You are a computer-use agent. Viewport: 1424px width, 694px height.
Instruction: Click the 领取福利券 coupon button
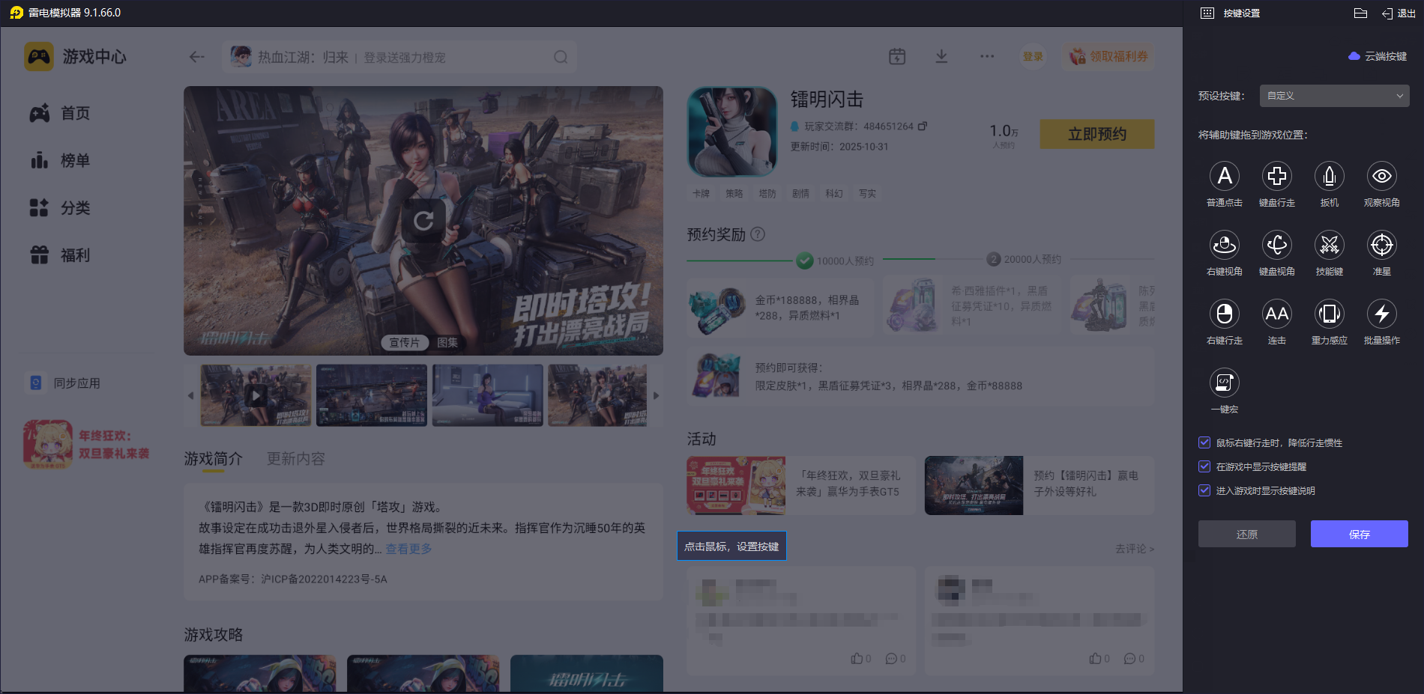click(x=1108, y=56)
